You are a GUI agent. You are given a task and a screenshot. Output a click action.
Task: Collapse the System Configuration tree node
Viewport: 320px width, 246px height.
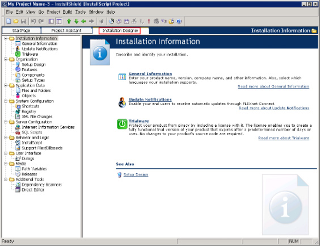click(6, 101)
